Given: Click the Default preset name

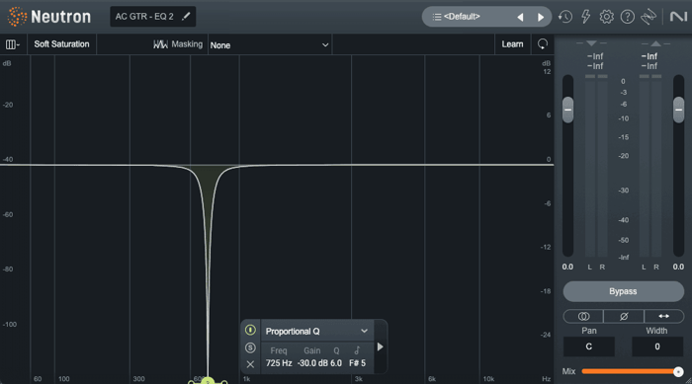Looking at the screenshot, I should click(x=462, y=17).
